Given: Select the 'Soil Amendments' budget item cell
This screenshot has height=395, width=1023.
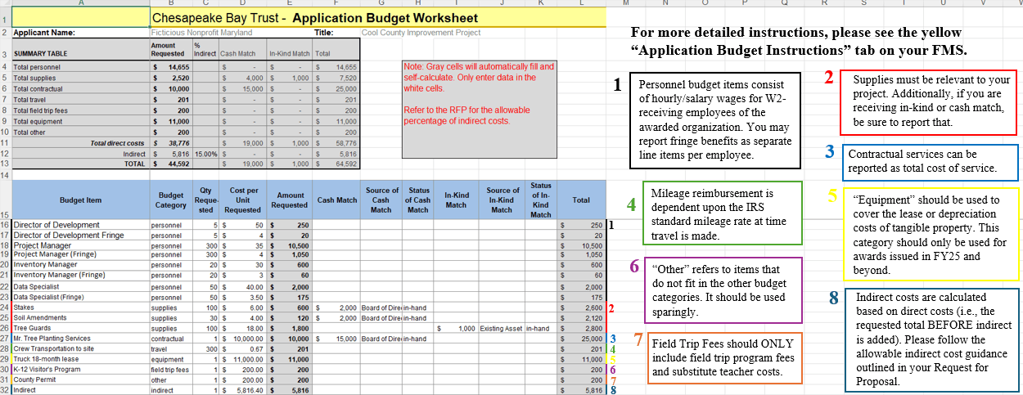Looking at the screenshot, I should click(x=81, y=317).
